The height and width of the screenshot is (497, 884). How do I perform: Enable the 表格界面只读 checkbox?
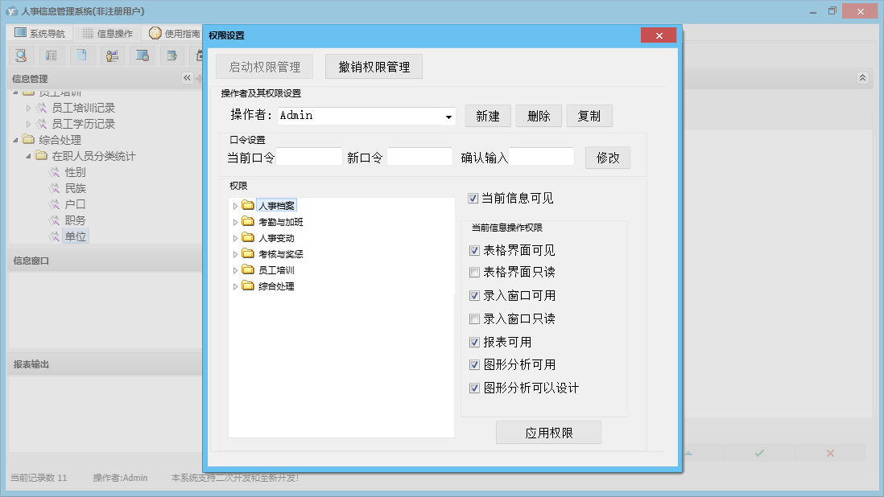(x=474, y=273)
